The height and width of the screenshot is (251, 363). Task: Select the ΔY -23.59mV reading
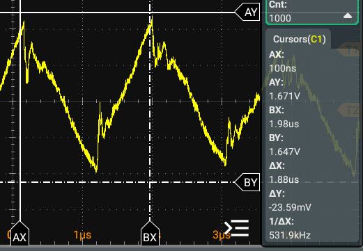coord(290,207)
